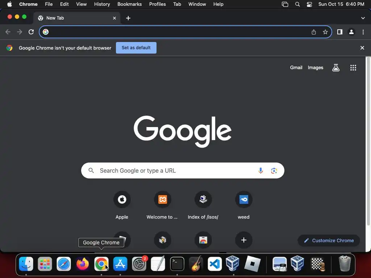Open the Google apps grid

(353, 68)
